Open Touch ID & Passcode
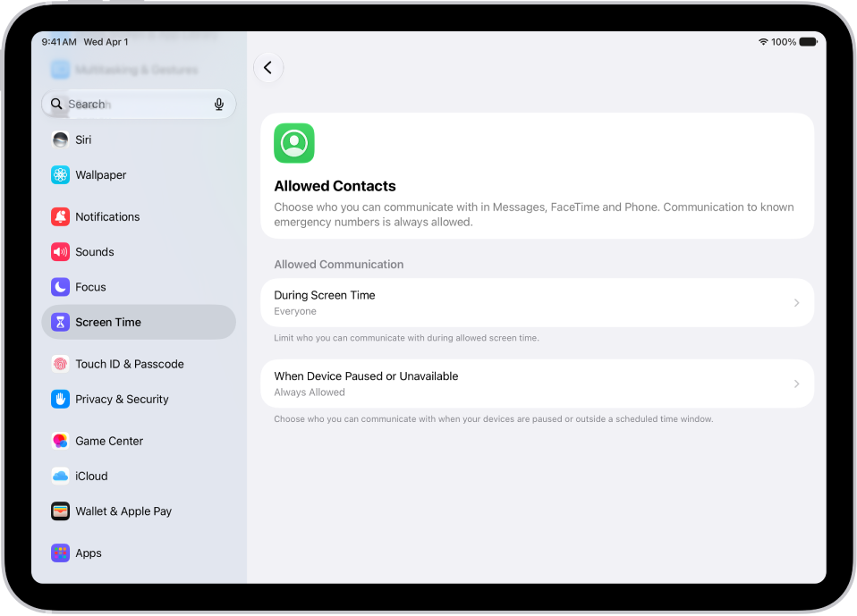 (139, 364)
